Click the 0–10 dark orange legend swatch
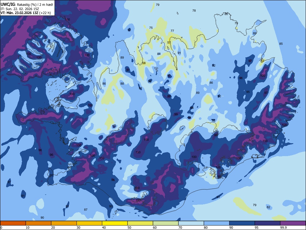The image size is (306, 230). tap(13, 223)
